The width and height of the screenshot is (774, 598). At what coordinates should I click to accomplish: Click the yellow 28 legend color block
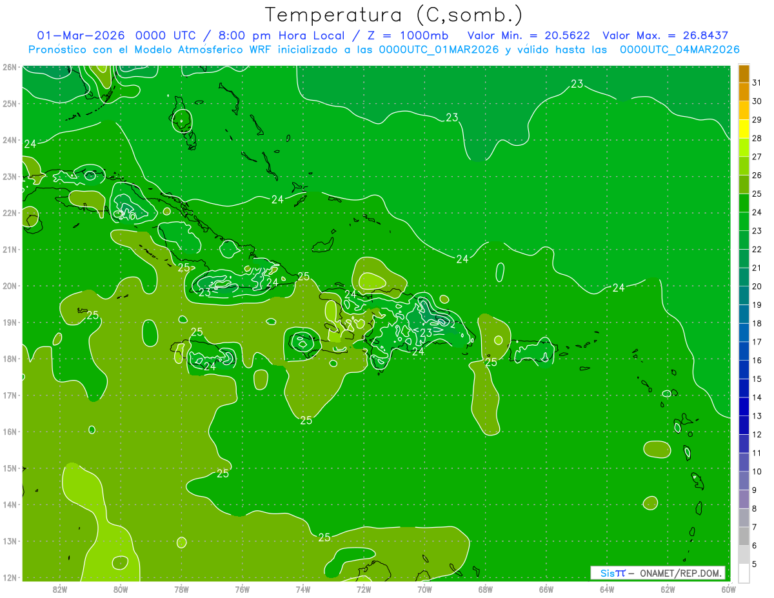(744, 130)
